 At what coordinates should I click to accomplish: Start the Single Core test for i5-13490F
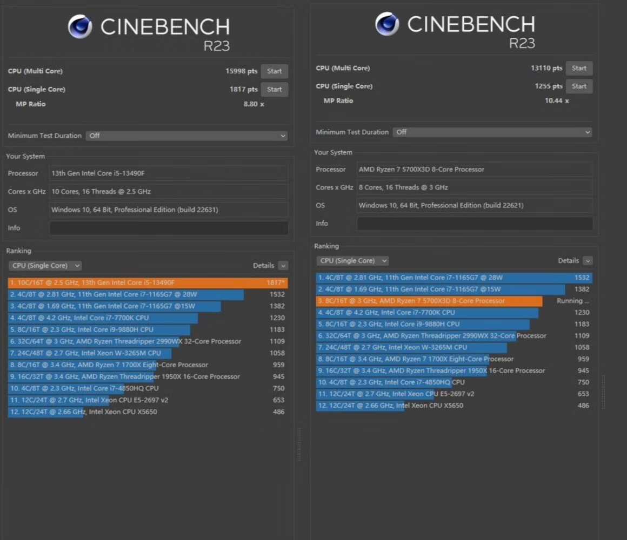point(275,90)
